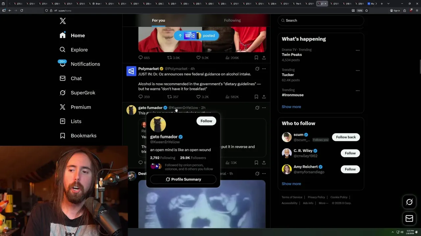Open more options for Twin Peaks trend
Image resolution: width=421 pixels, height=236 pixels.
tap(358, 50)
